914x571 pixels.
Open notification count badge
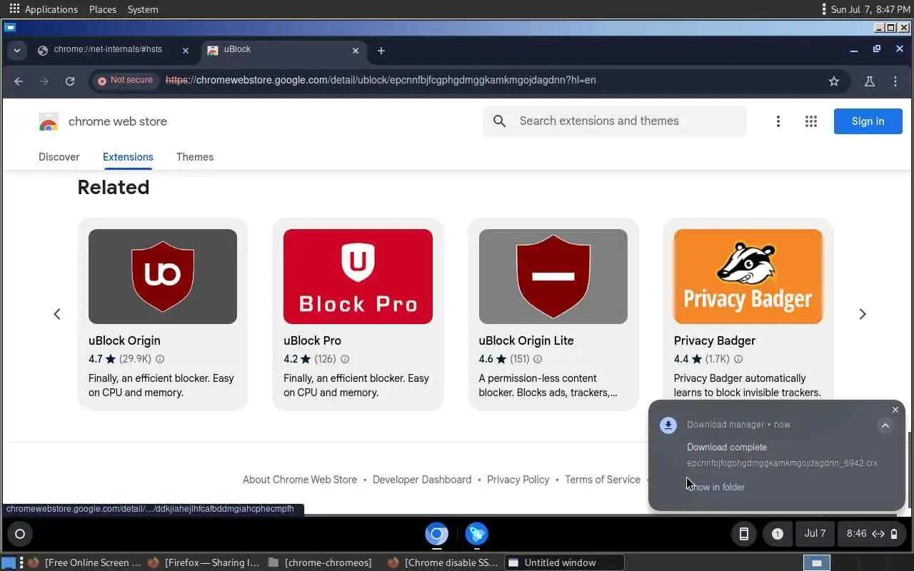click(778, 534)
